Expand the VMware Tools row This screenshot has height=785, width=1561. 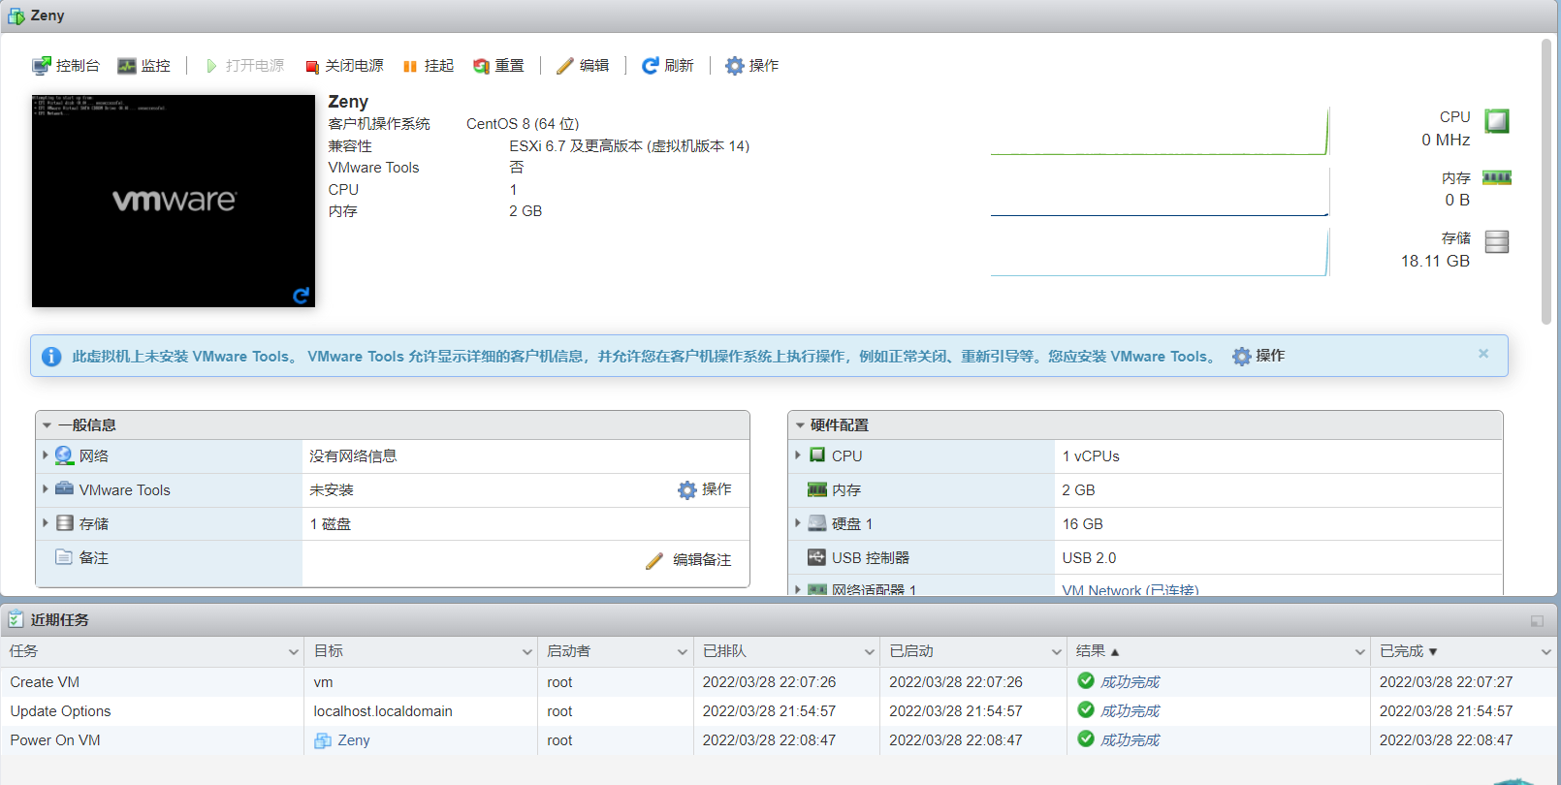(46, 488)
